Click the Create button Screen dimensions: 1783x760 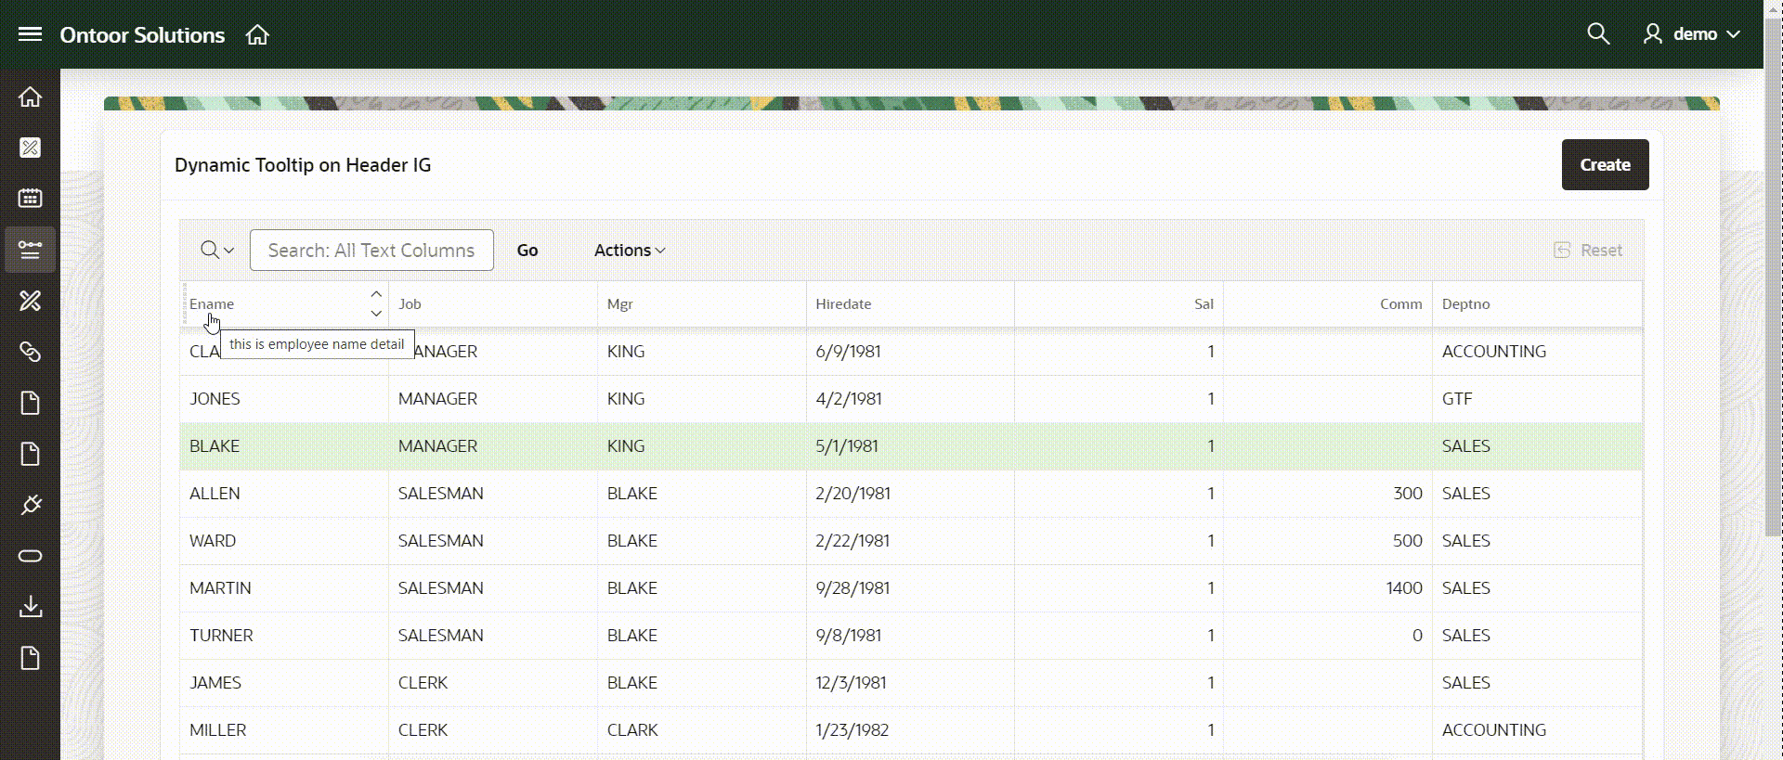[1605, 165]
